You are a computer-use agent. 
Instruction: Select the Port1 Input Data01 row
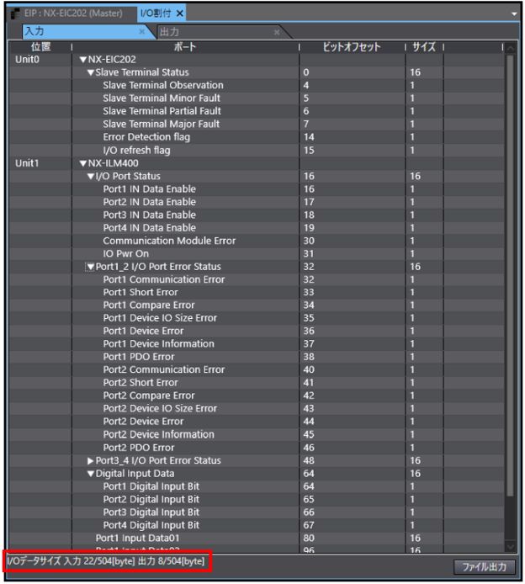(257, 539)
